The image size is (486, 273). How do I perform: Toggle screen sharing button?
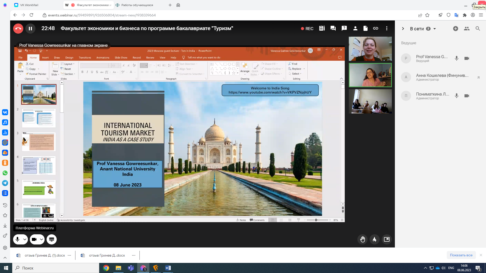pyautogui.click(x=51, y=239)
